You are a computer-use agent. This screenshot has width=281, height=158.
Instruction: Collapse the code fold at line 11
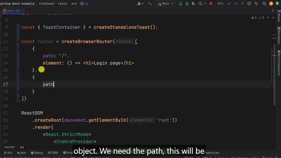[x=19, y=42]
